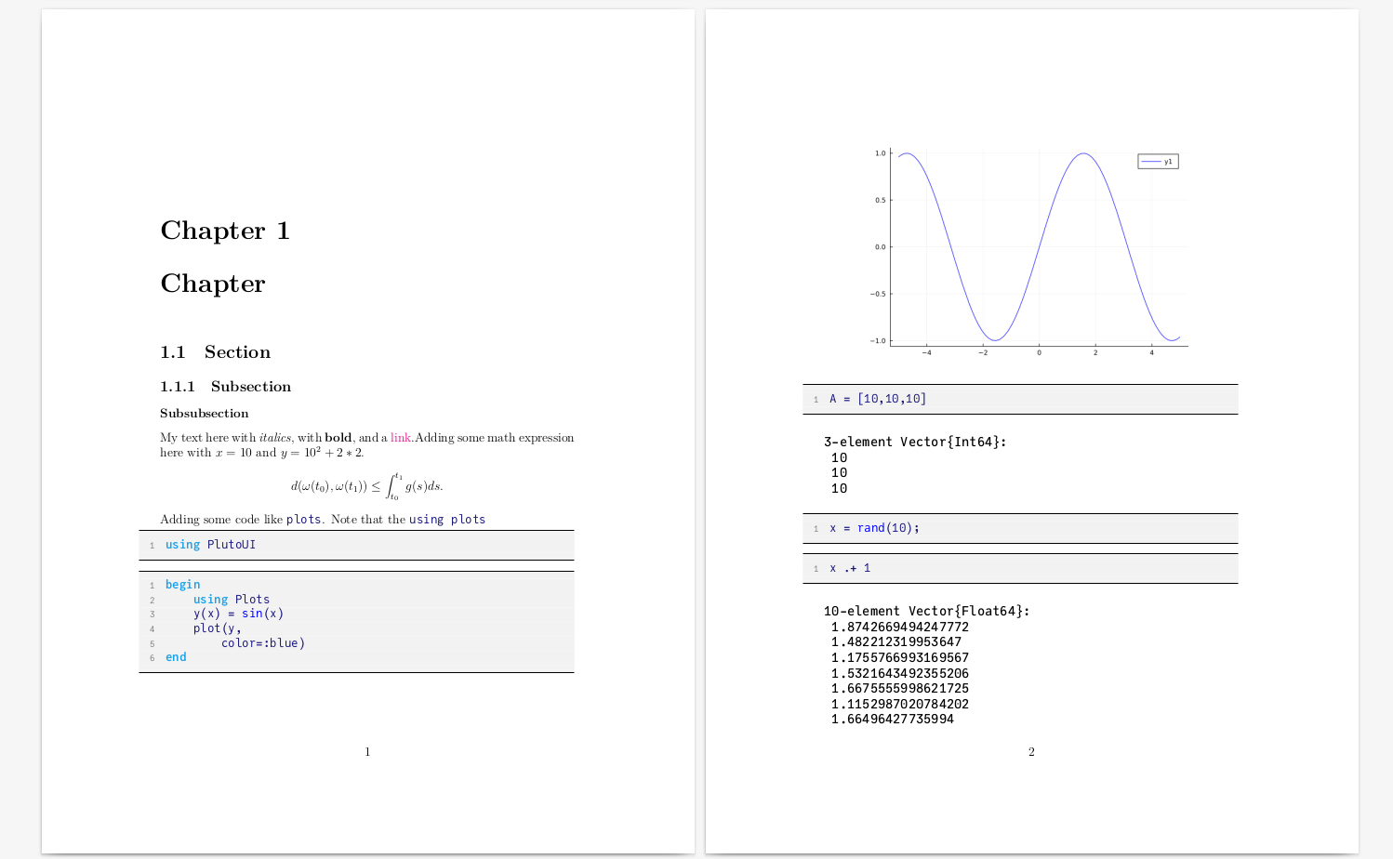Click the pink 'link' hyperlink

(400, 438)
